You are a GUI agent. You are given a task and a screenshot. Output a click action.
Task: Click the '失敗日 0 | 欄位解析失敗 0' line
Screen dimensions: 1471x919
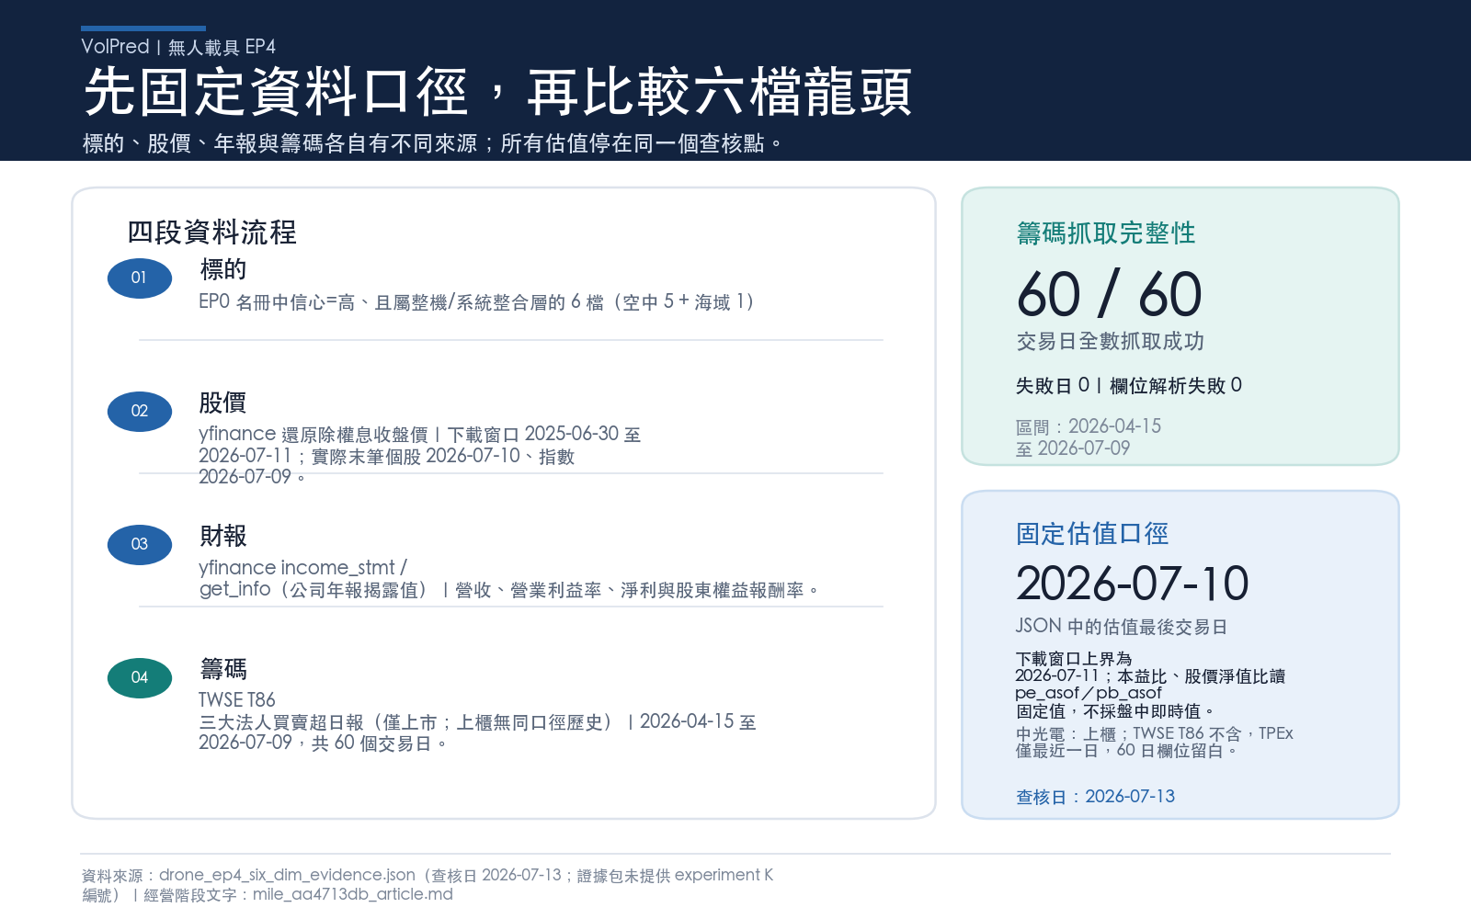click(x=1129, y=386)
